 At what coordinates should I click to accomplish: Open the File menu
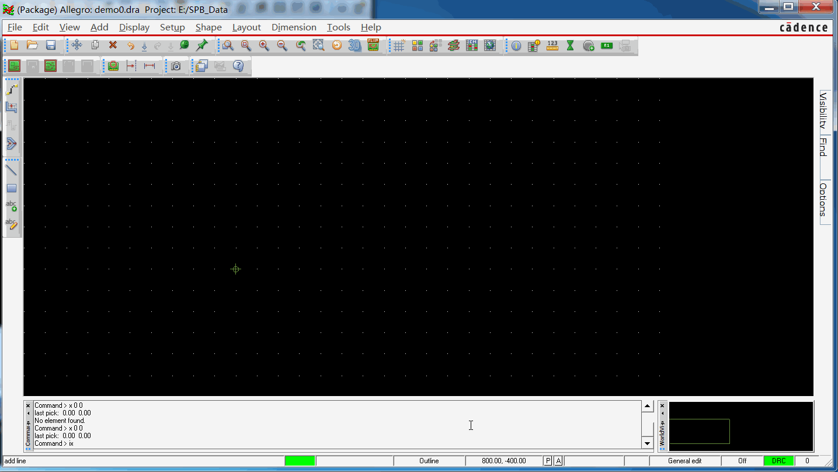pyautogui.click(x=15, y=27)
